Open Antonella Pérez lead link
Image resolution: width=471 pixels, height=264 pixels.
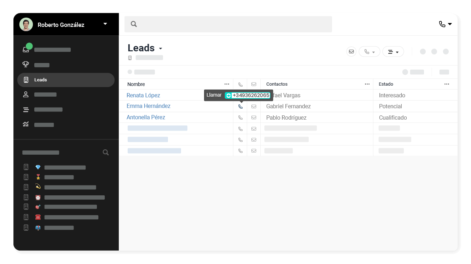click(x=146, y=117)
